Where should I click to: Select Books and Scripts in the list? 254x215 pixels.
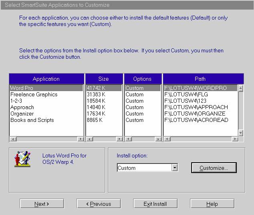click(x=46, y=120)
